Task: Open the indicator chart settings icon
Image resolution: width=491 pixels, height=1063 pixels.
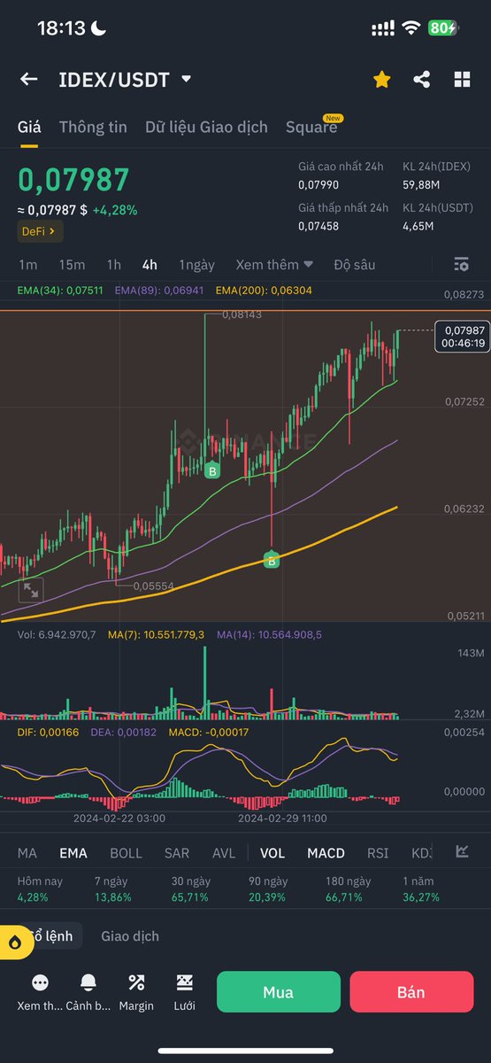Action: [x=462, y=852]
